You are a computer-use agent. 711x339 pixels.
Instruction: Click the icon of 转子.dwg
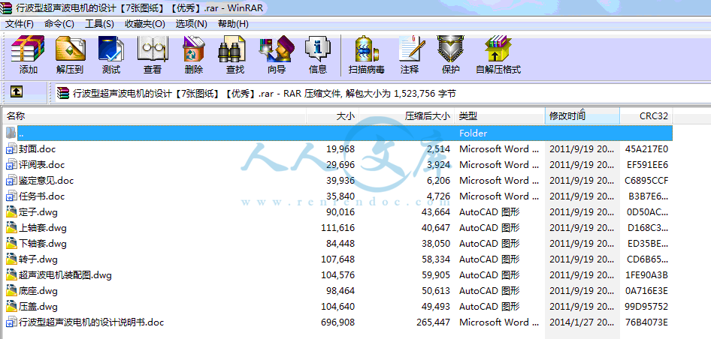tap(11, 259)
